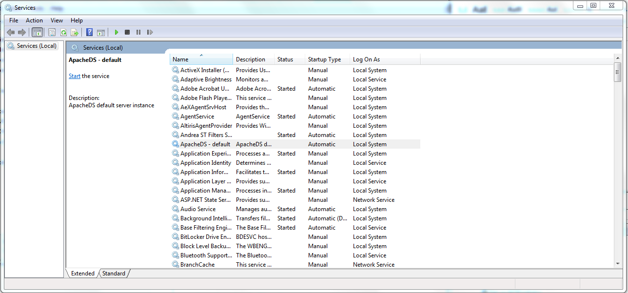Click 'ApacheDS default server instance' description text
This screenshot has width=628, height=293.
tap(111, 105)
